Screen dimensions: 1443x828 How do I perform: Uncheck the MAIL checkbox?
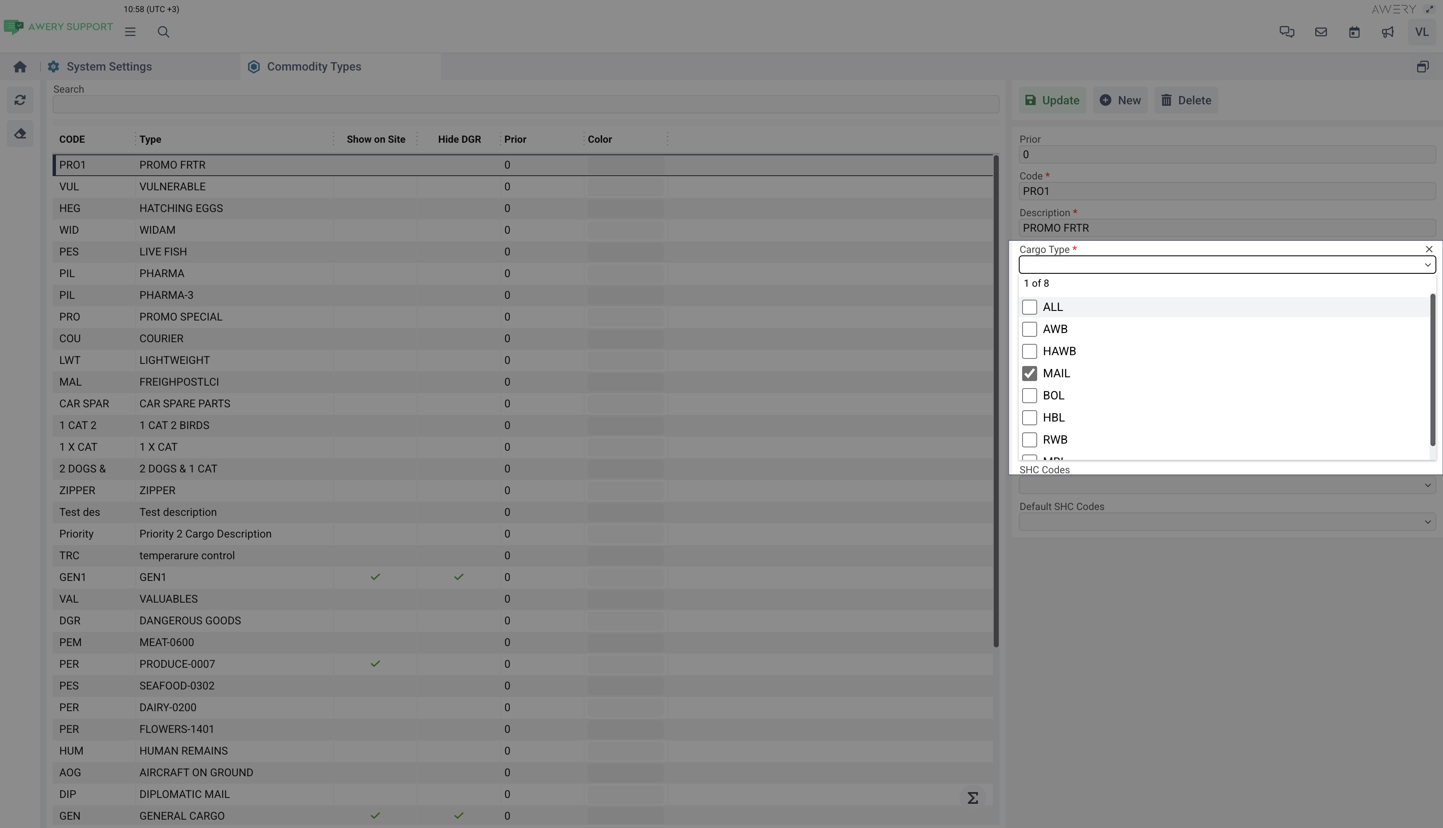click(1030, 374)
